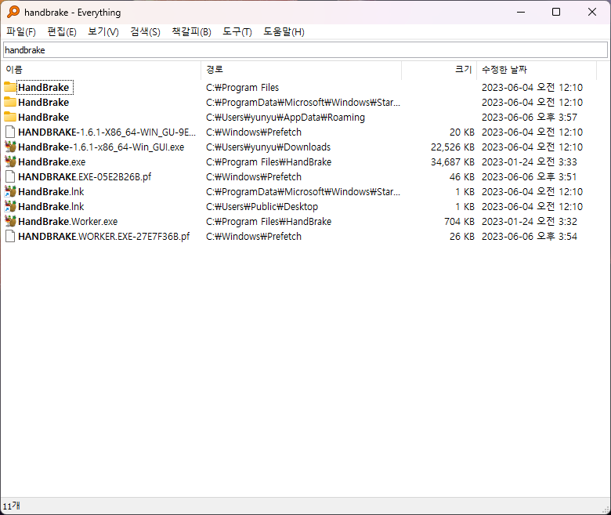Click the folder icon of the AppData\Roaming HandBrake row
Screen dimensions: 611x515
coord(10,117)
